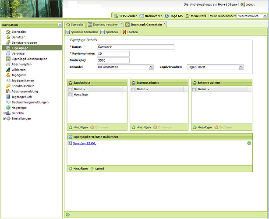Viewport: 269px width, 219px height.
Task: Click the Wildarten deer icon
Action: 8,70
